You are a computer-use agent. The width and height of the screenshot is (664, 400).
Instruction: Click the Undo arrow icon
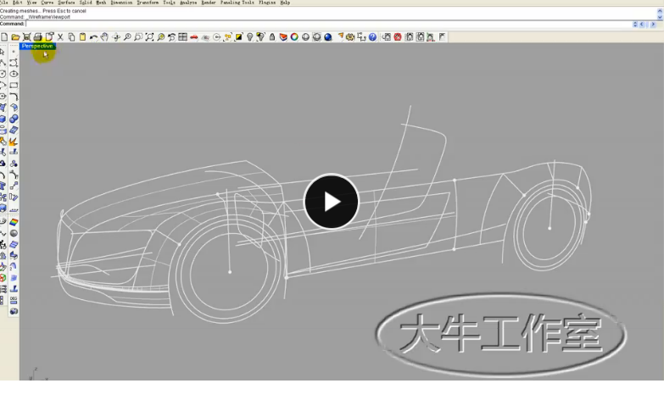tap(93, 37)
